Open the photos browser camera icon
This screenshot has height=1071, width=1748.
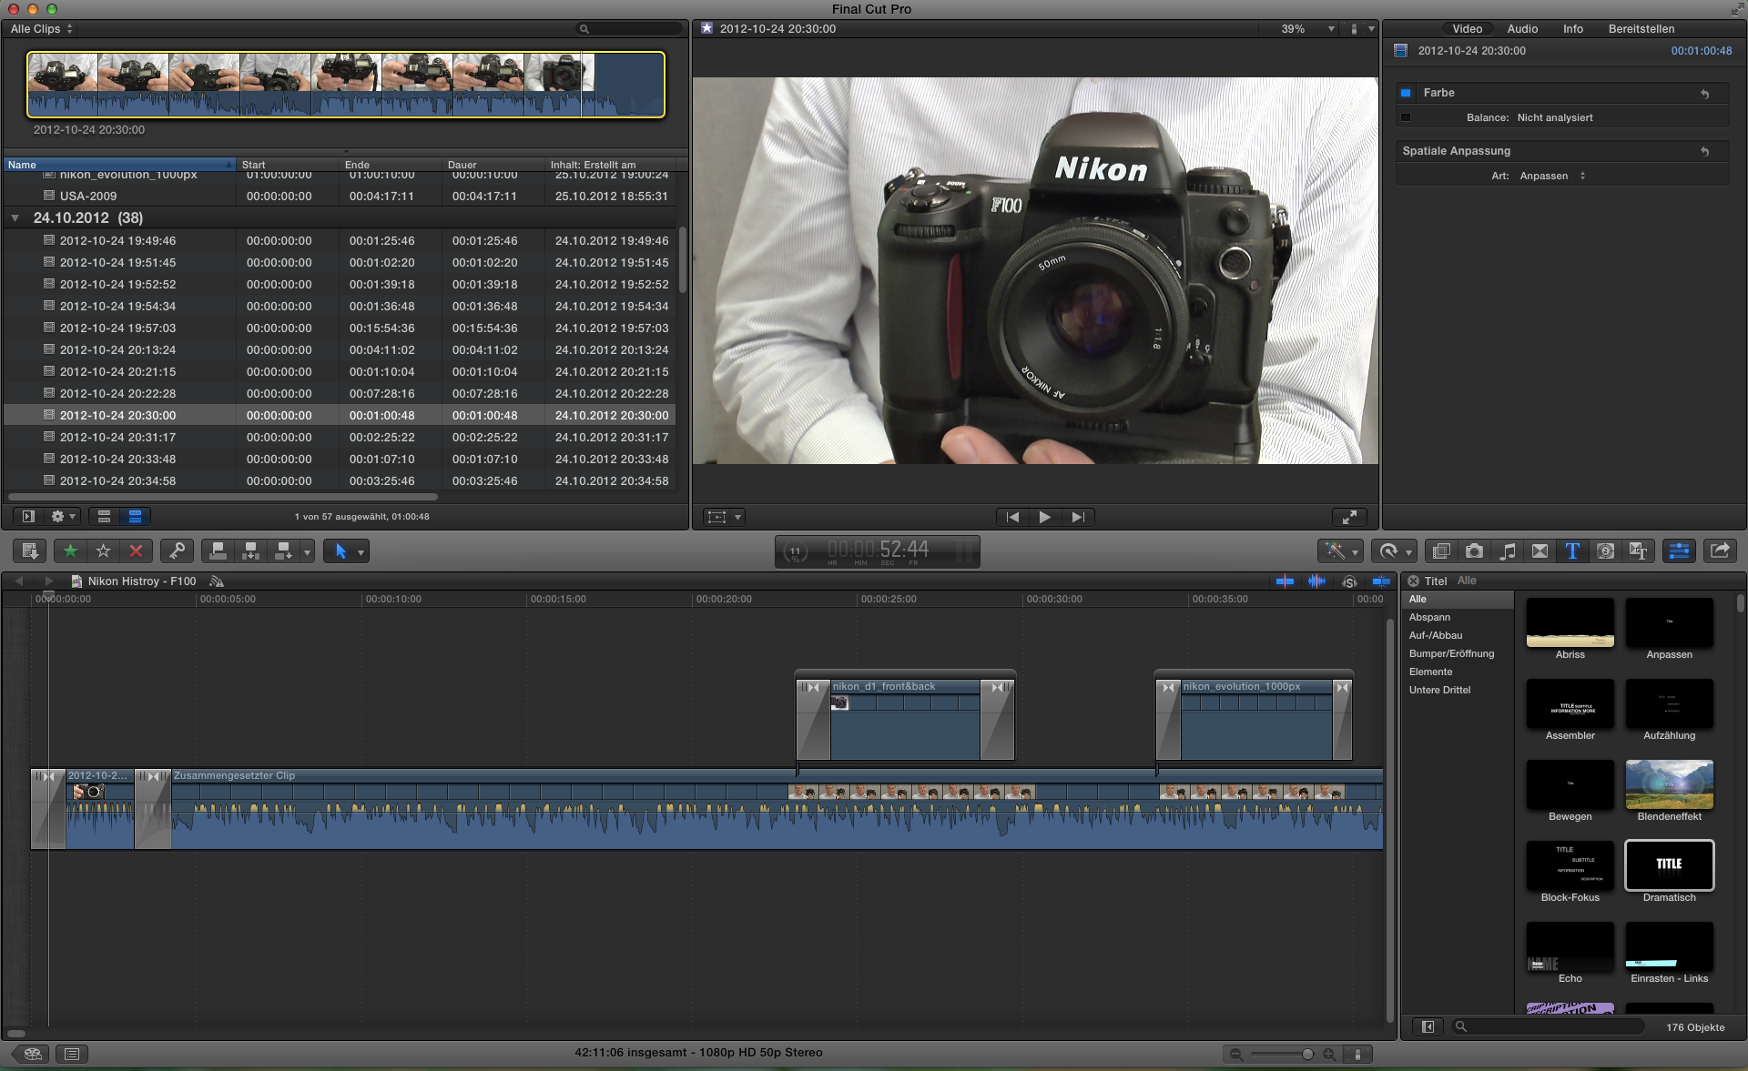pyautogui.click(x=1474, y=551)
